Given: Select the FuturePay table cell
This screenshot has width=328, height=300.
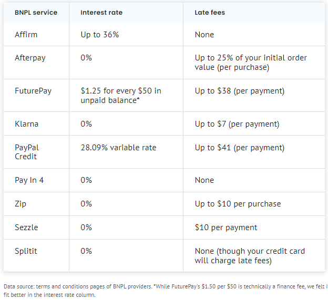Looking at the screenshot, I should tap(33, 91).
